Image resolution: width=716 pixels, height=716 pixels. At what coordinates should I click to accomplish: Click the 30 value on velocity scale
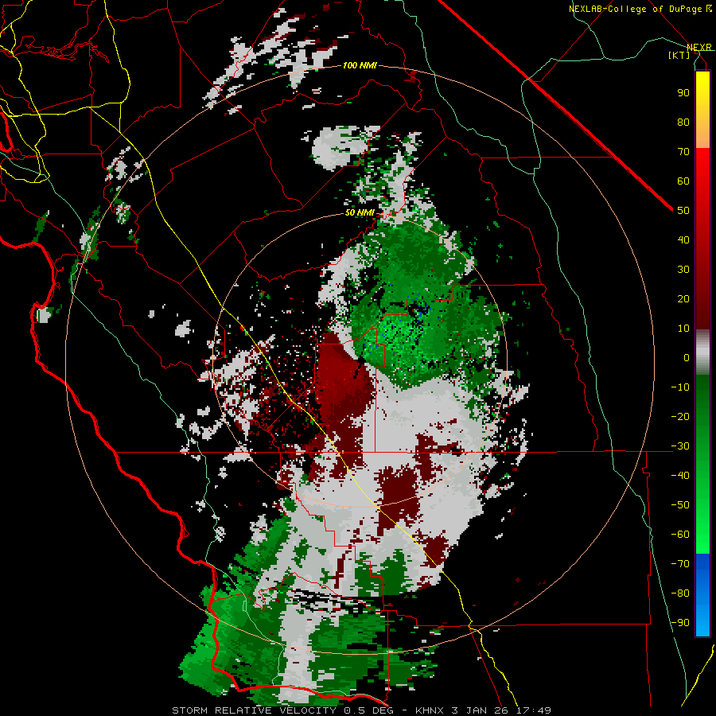point(683,270)
